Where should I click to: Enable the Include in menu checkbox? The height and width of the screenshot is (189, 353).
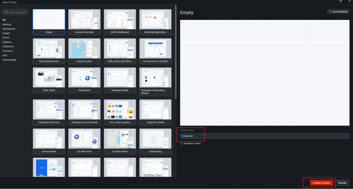[x=182, y=143]
